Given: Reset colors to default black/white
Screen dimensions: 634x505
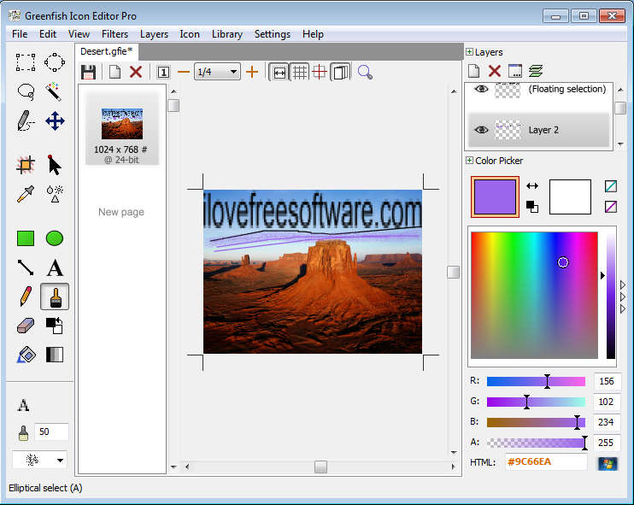Looking at the screenshot, I should pyautogui.click(x=532, y=206).
